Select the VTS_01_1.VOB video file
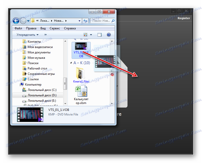Screen dimensions: 202x163 tap(81, 50)
